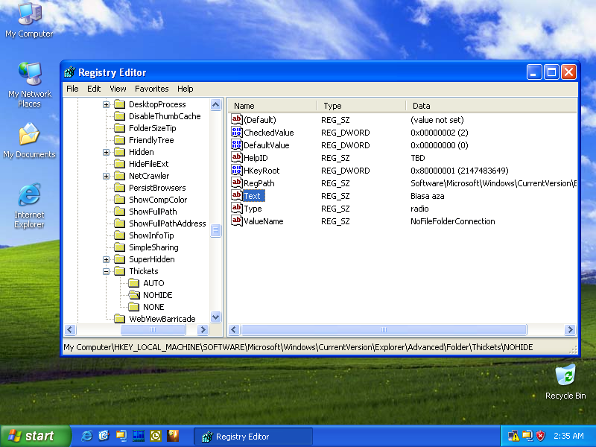
Task: Click the 'NoFileFolderConnection' data value
Action: (453, 221)
